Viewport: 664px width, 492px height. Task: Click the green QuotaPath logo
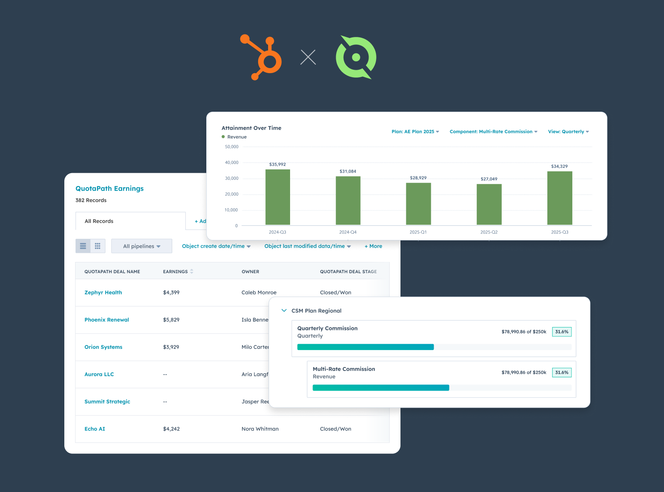(x=356, y=57)
